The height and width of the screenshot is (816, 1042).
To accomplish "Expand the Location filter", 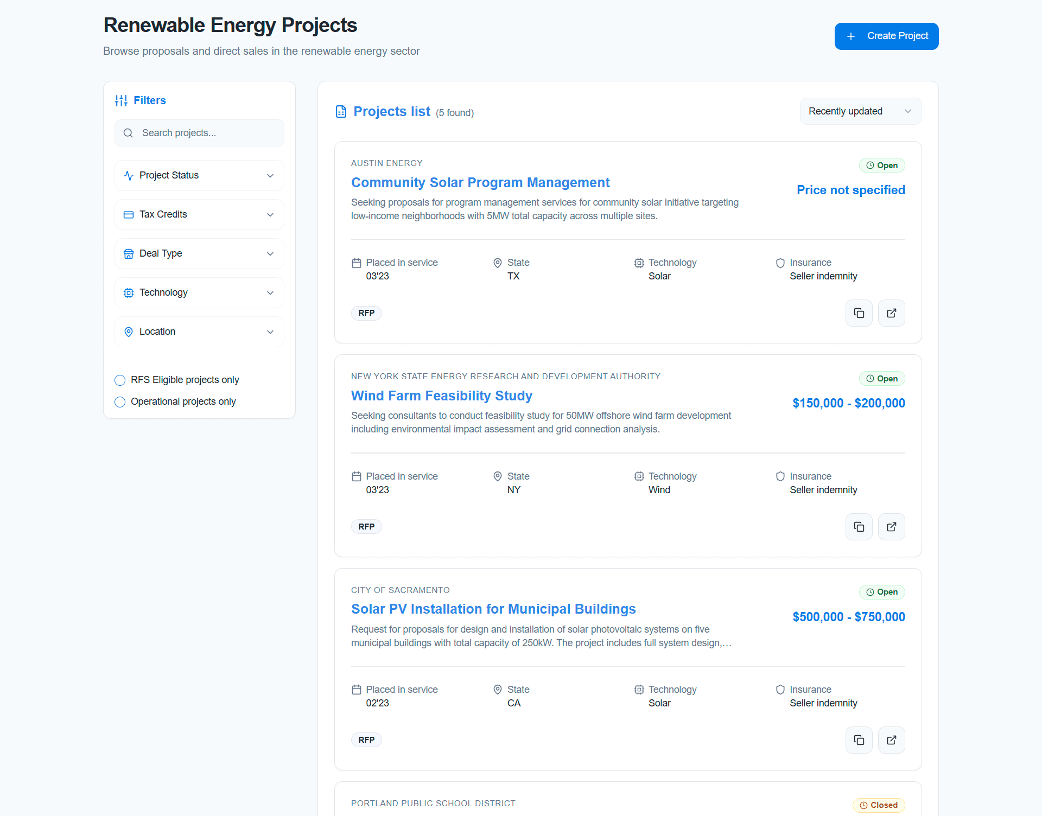I will 199,331.
